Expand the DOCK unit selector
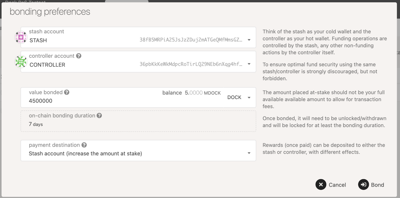Image resolution: width=400 pixels, height=198 pixels. coord(249,97)
